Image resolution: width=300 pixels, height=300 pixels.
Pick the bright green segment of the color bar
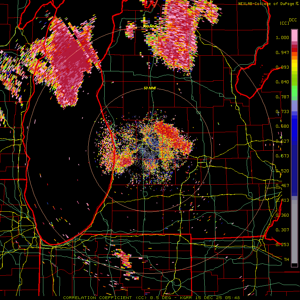(294, 91)
